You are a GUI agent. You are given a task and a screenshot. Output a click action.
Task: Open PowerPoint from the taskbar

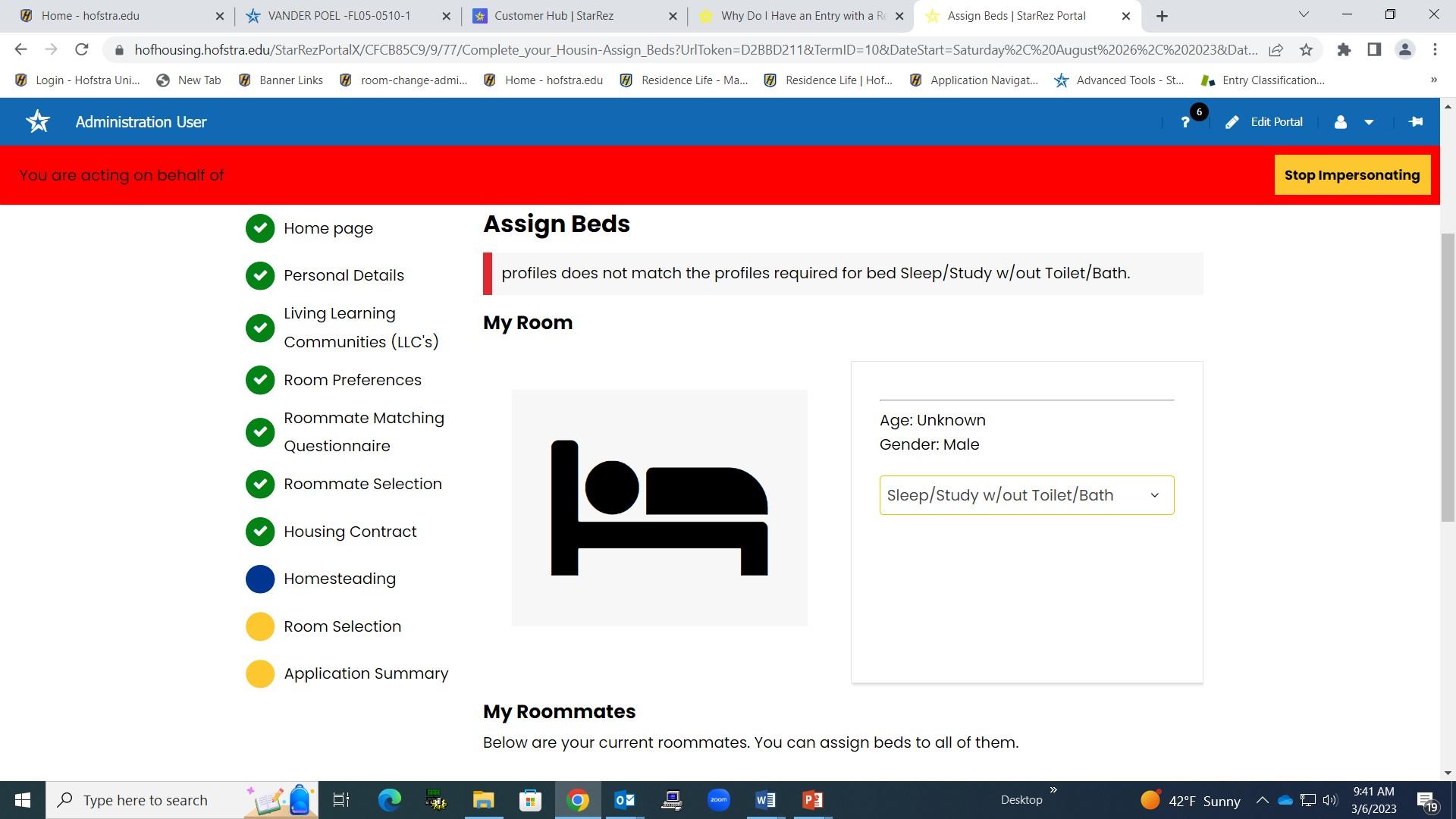[812, 799]
